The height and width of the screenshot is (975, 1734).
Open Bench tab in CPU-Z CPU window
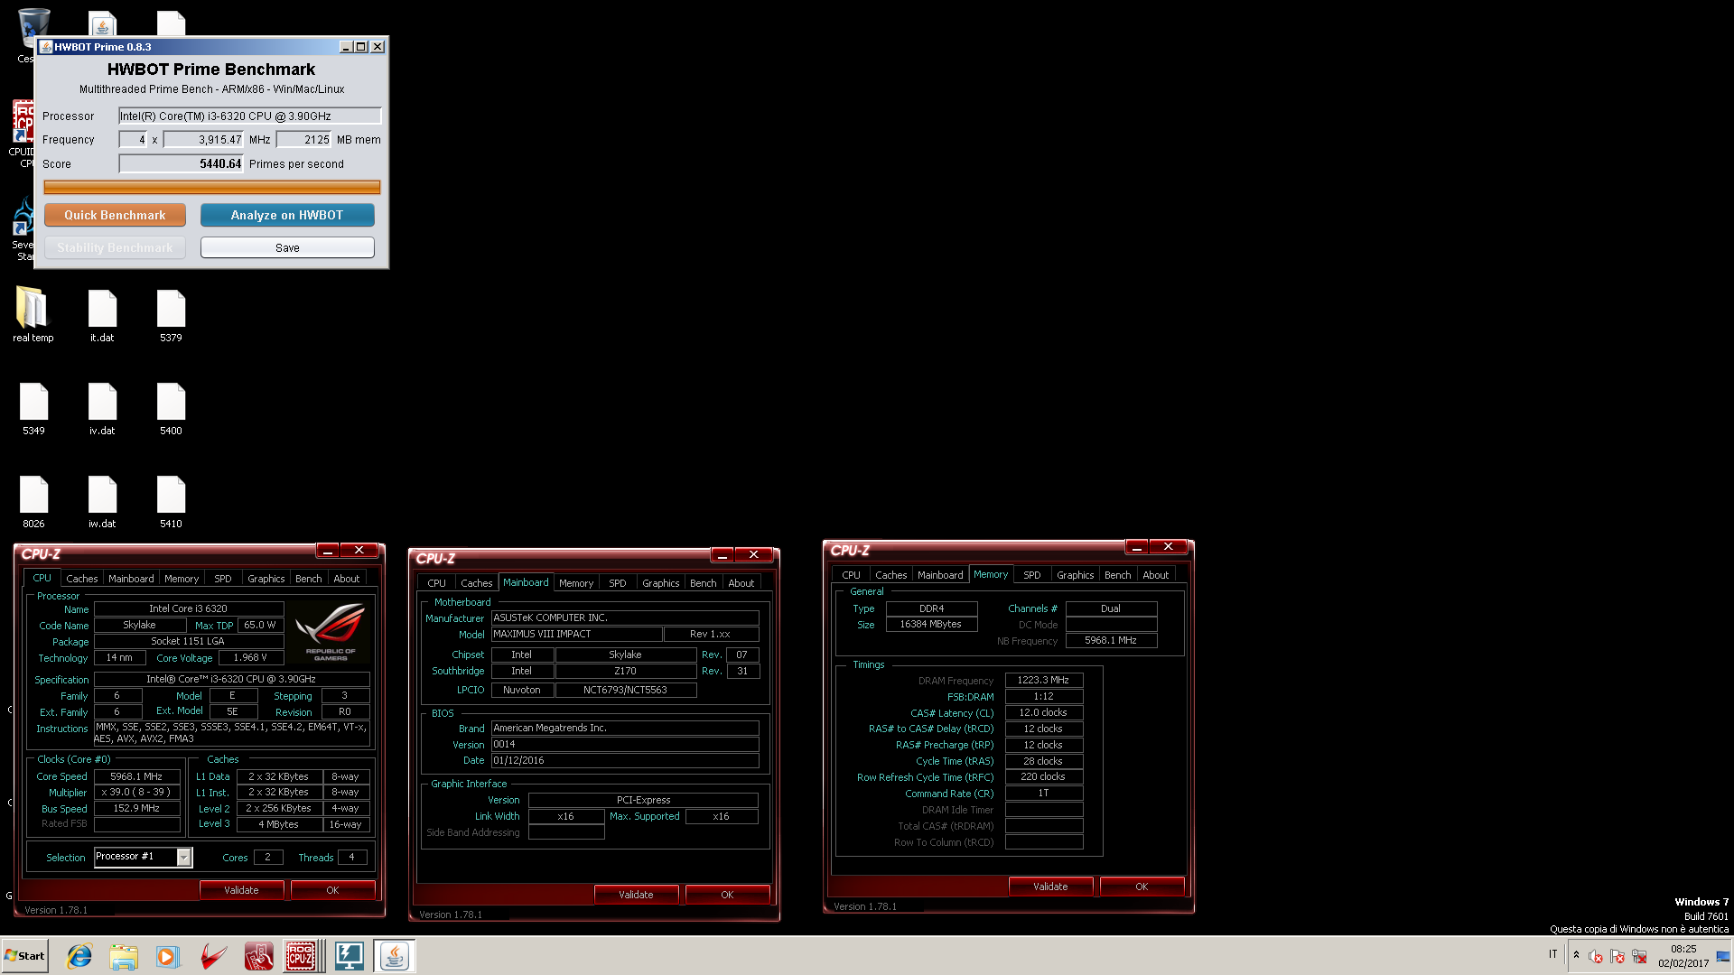click(309, 579)
